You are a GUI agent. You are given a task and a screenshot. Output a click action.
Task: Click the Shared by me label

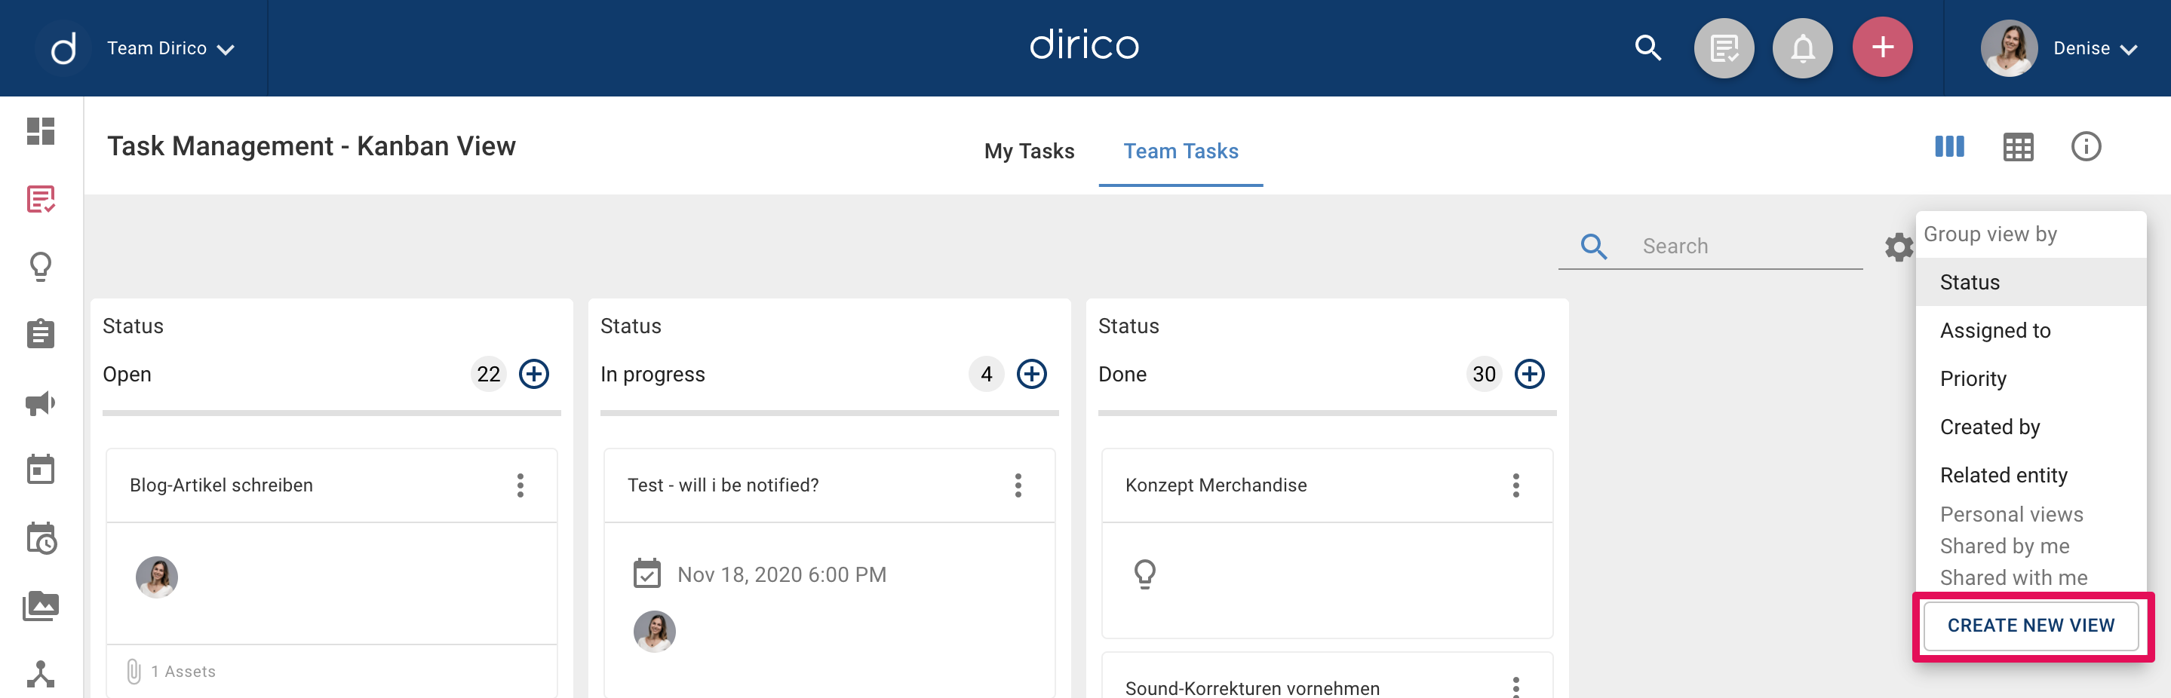[x=2004, y=546]
